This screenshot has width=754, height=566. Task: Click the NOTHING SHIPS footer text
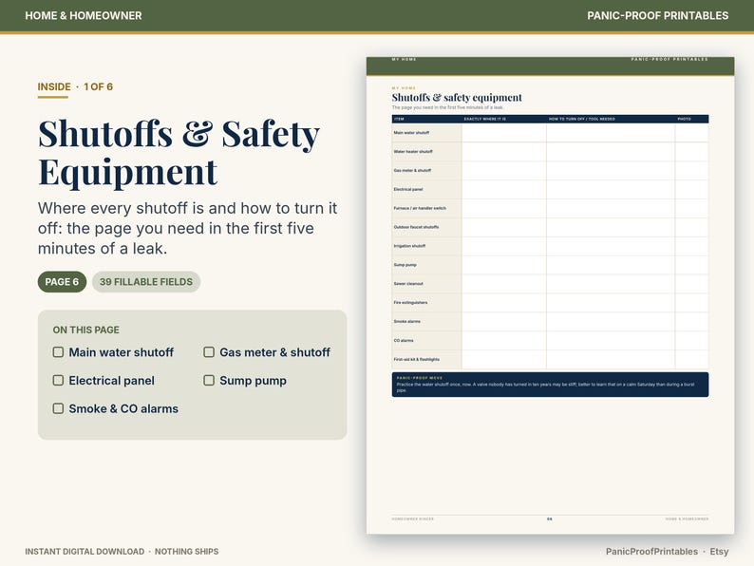click(x=186, y=552)
